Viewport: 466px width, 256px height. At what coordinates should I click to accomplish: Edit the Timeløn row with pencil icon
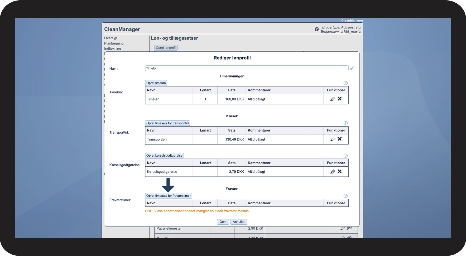pos(333,99)
